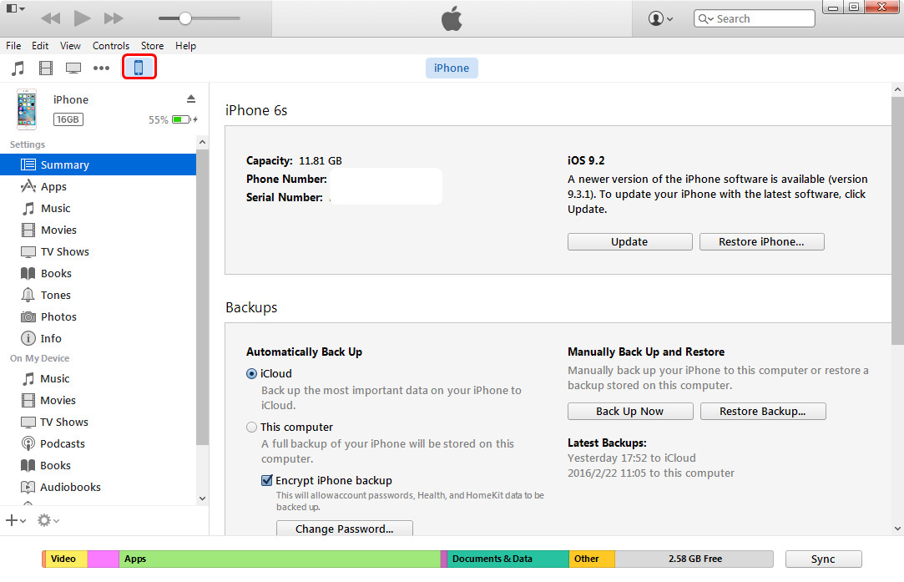Switch to the Summary tab
This screenshot has height=582, width=904.
coord(65,164)
